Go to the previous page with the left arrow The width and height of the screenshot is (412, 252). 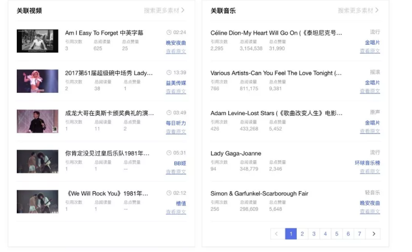click(277, 234)
